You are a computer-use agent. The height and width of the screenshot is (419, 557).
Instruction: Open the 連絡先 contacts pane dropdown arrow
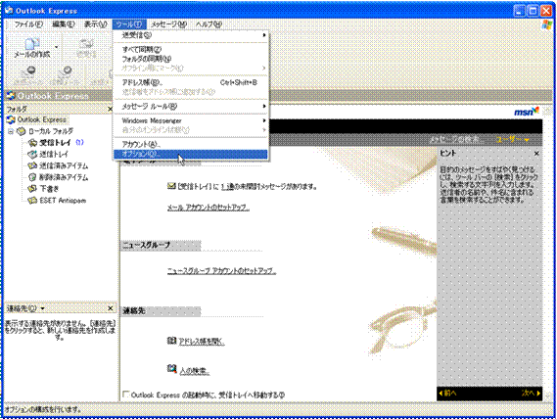click(x=43, y=308)
